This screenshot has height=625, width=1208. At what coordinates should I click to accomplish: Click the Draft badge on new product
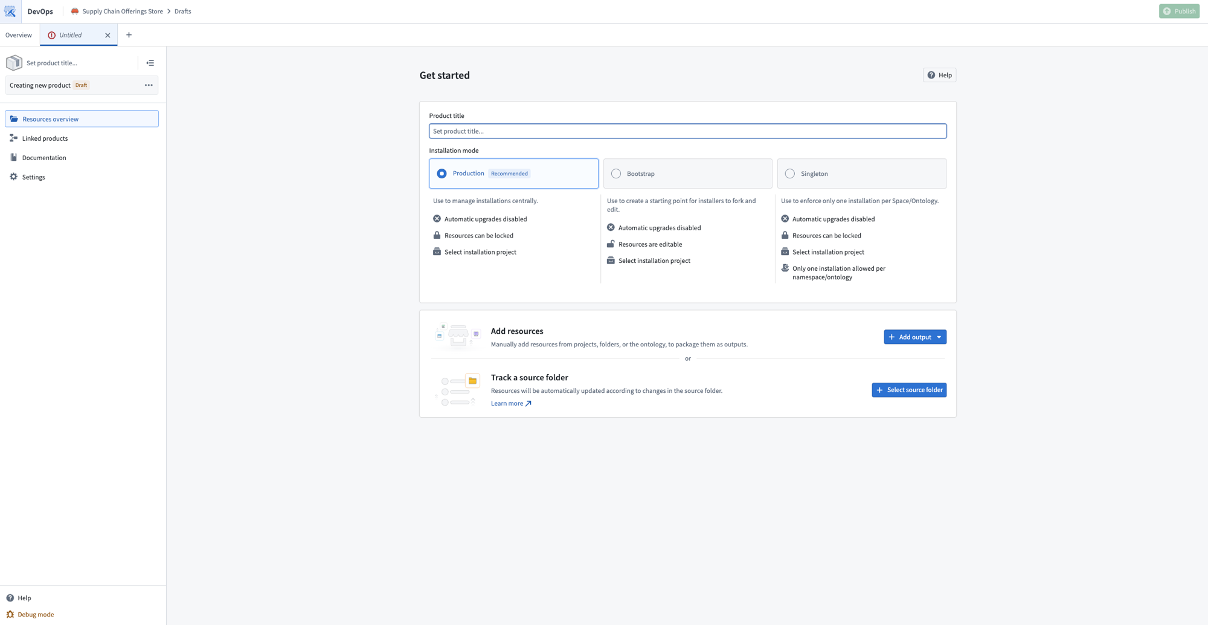tap(81, 85)
